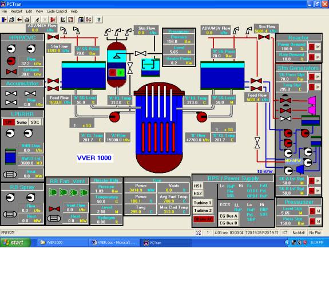Click loop A main steam isolation valve
Screen dimensions: 329x284
pyautogui.click(x=53, y=37)
